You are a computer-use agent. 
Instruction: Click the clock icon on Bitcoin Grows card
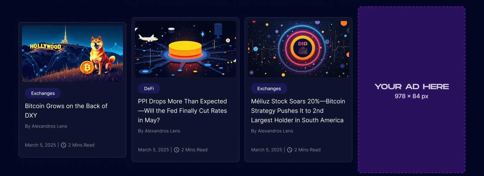[x=64, y=145]
